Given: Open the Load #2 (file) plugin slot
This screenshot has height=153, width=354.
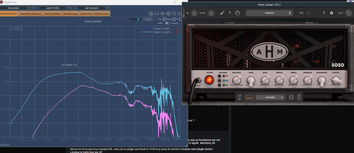Looking at the screenshot, I should click(x=53, y=8).
